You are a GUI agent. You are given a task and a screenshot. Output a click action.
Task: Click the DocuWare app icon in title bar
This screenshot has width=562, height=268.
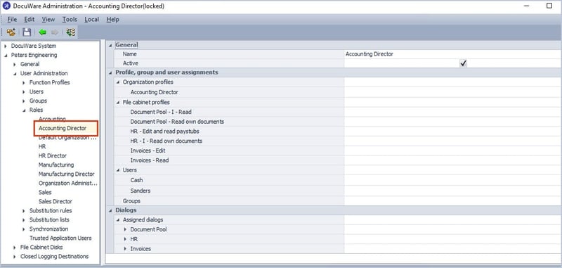6,6
